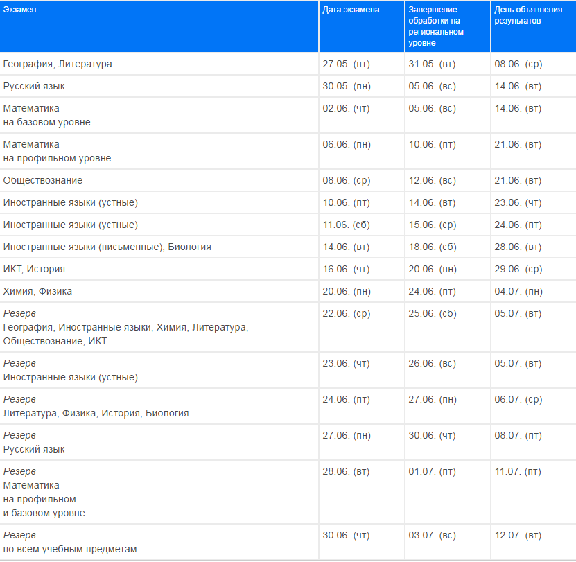Select results date '08.06. (ср)' for География, Литература
The width and height of the screenshot is (576, 562).
coord(534,64)
